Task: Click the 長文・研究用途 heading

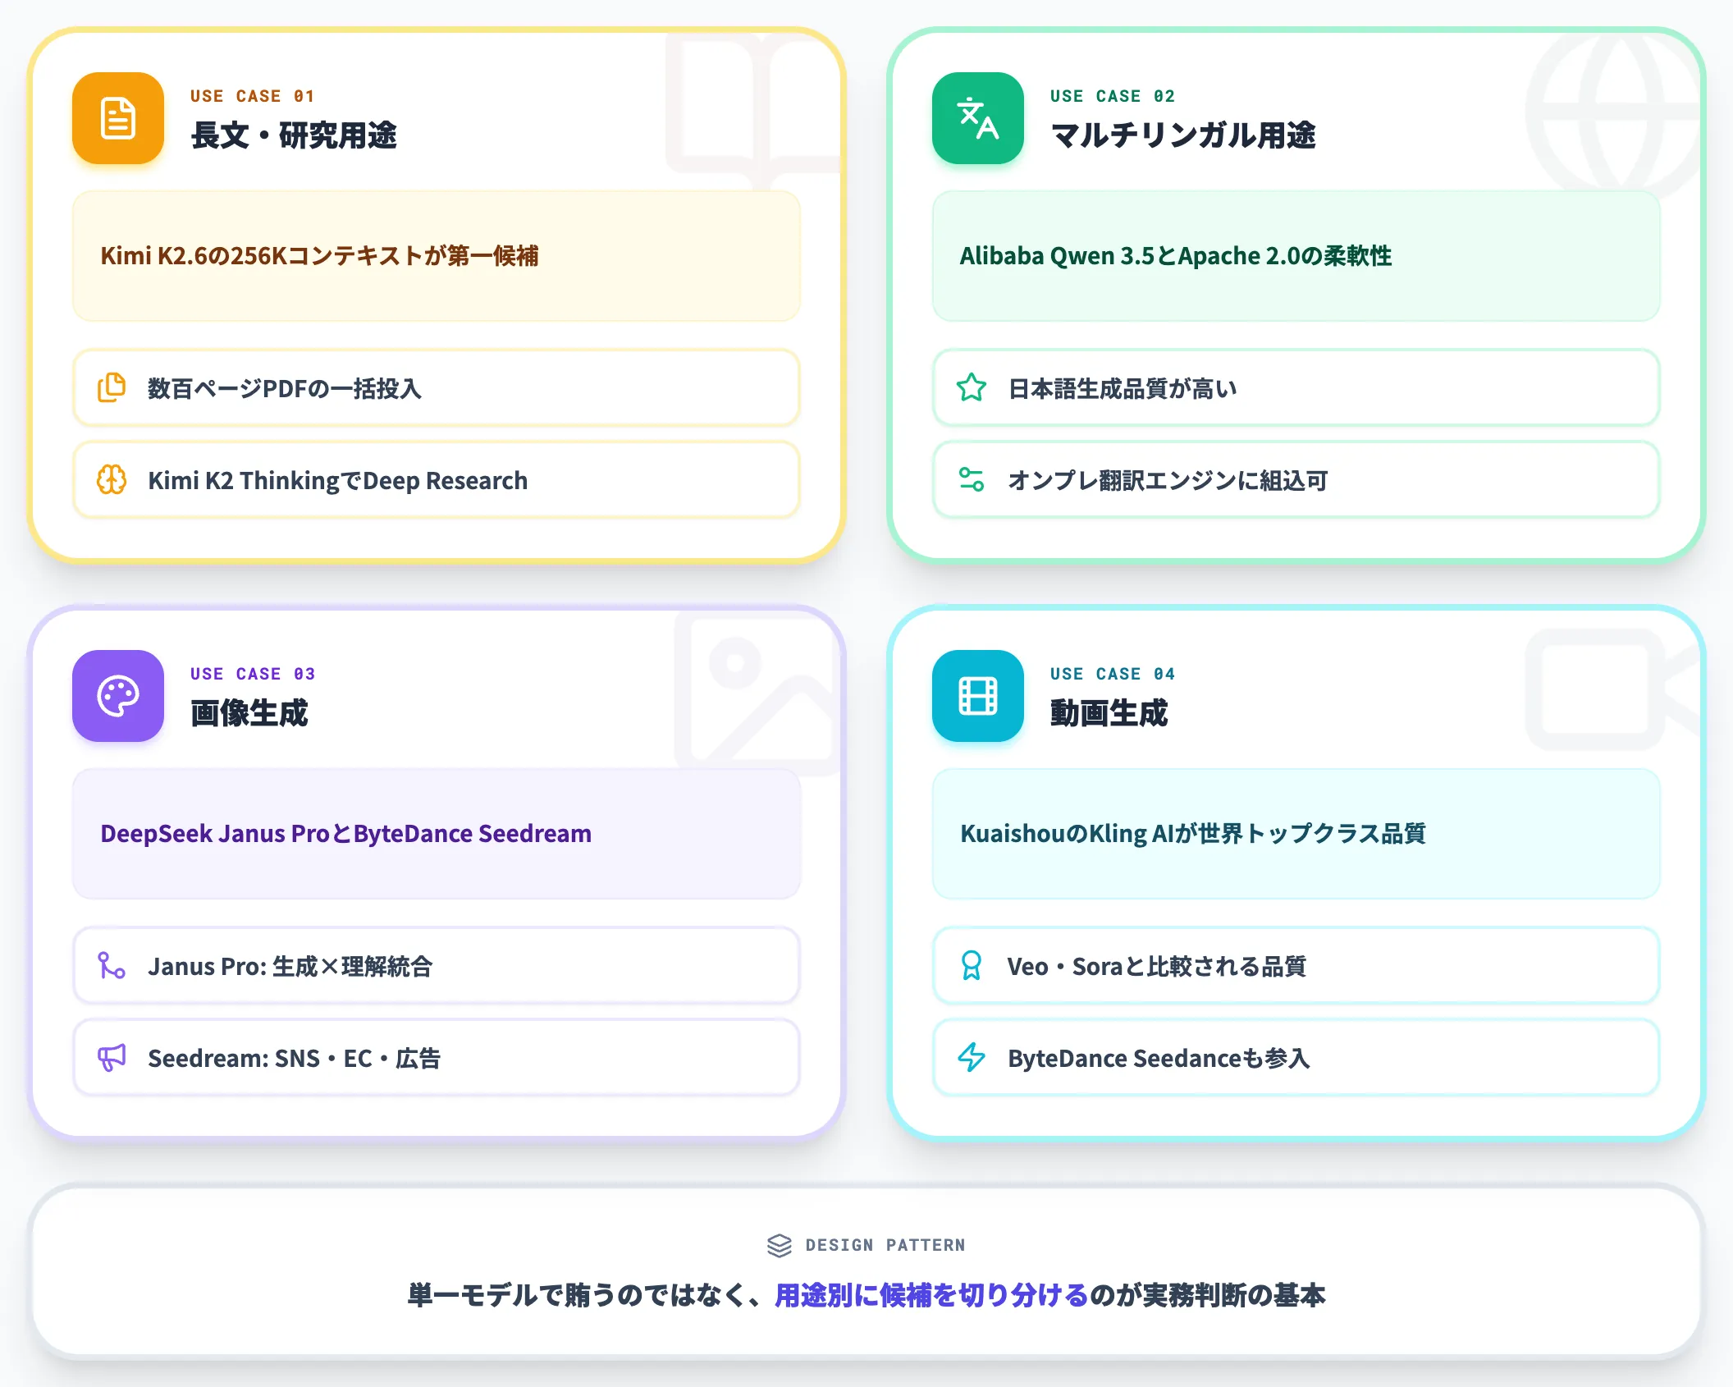Action: pos(294,135)
